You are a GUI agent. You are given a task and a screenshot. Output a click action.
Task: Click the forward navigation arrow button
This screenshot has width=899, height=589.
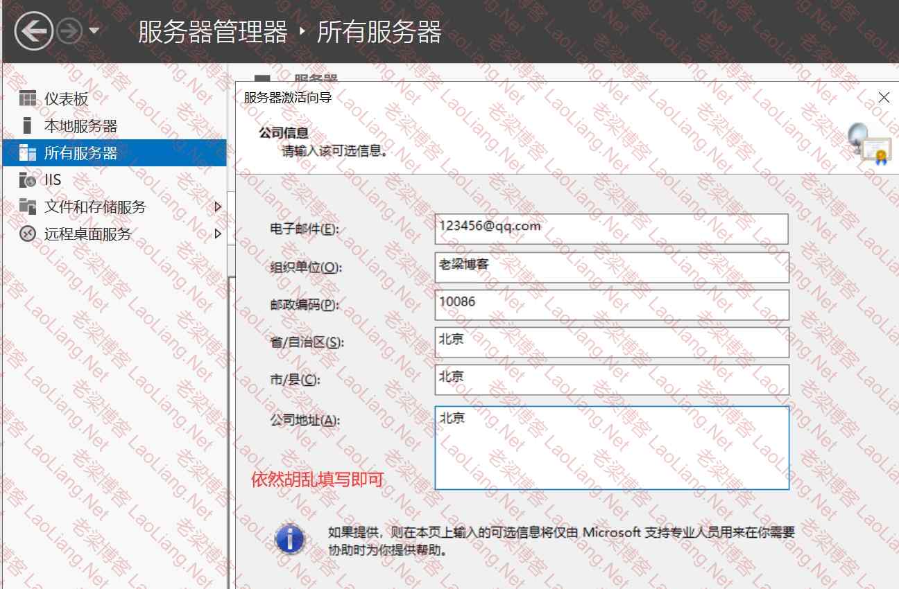tap(69, 31)
